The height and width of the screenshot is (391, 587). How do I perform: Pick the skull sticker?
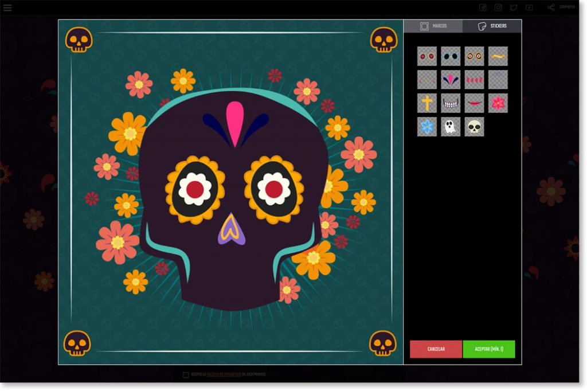(474, 128)
